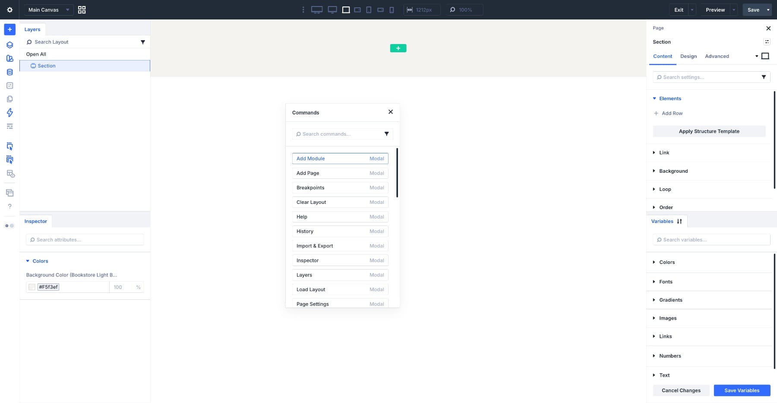Select the Layers panel tab
This screenshot has height=403, width=777.
[32, 29]
